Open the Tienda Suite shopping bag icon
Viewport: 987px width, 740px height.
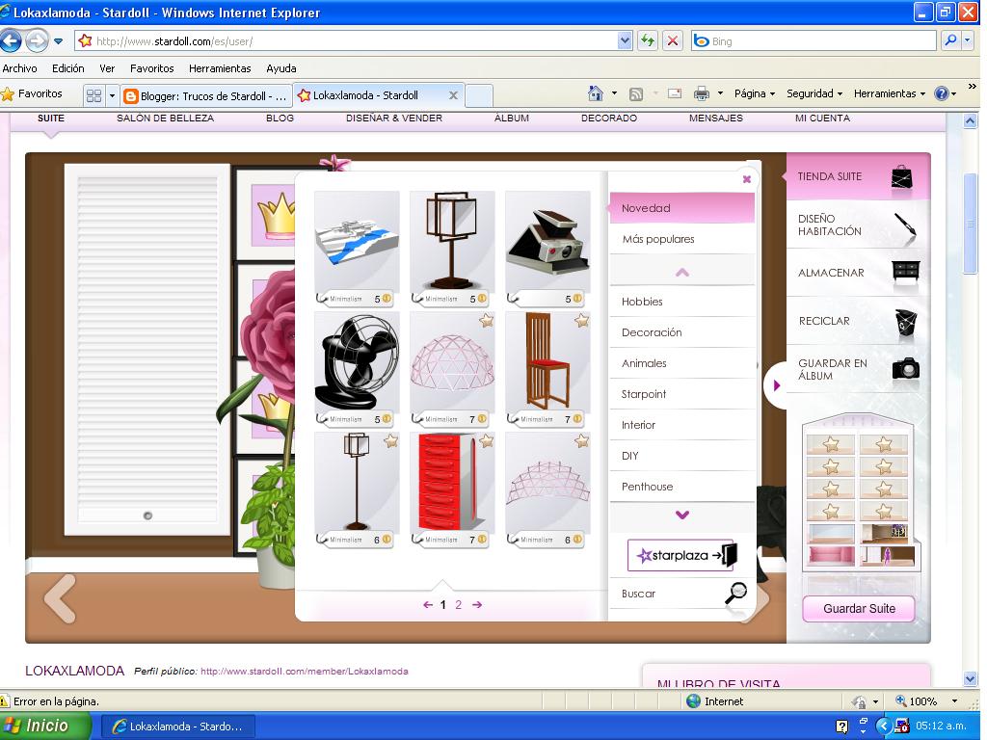pos(901,177)
